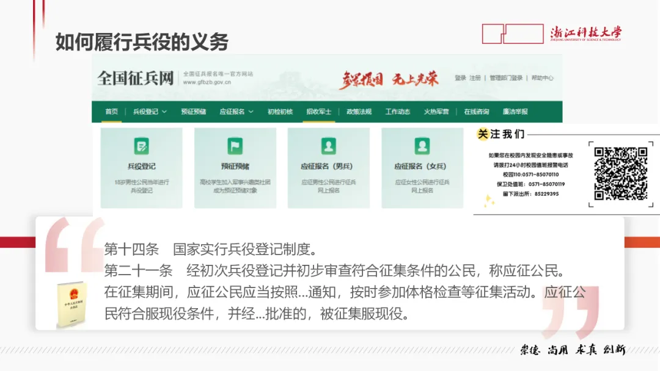Click the 校园110:0571-85070110 line
660x371 pixels.
pos(530,175)
